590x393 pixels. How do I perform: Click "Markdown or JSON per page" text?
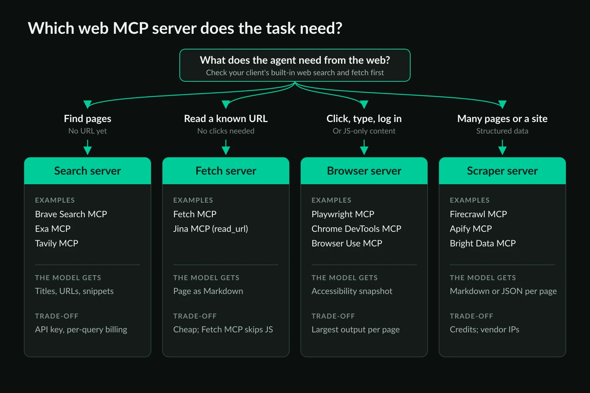[503, 291]
